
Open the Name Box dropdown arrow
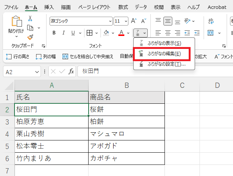pos(37,71)
